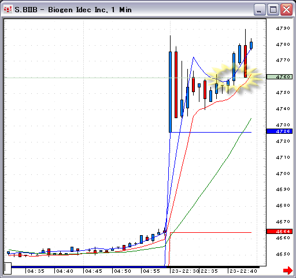Click the 04:45 time axis label

tap(94, 271)
